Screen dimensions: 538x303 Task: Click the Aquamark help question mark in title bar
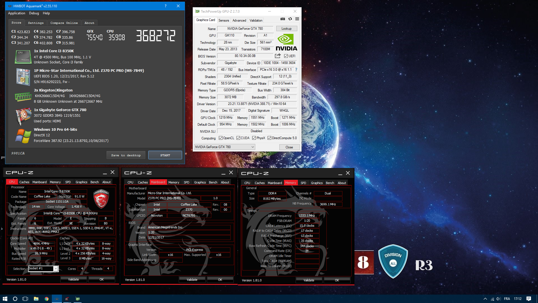166,6
